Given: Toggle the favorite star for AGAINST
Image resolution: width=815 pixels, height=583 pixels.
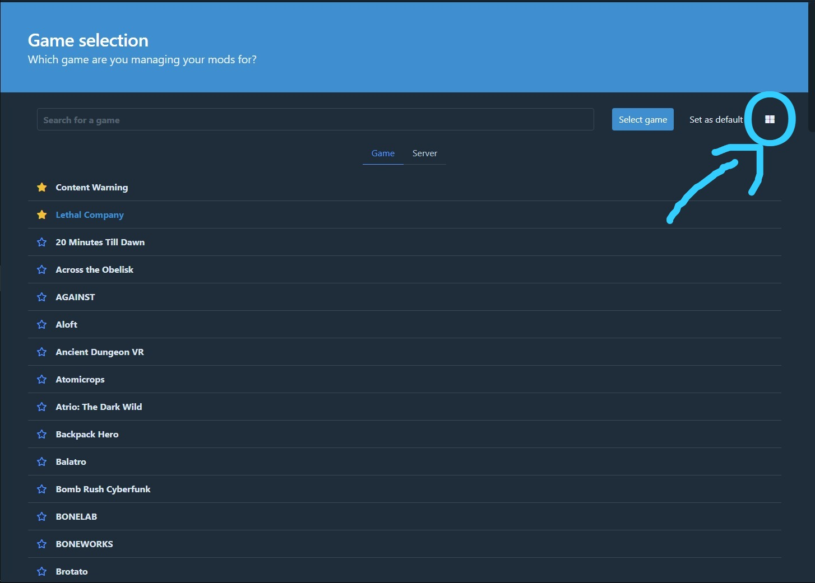Looking at the screenshot, I should coord(41,297).
